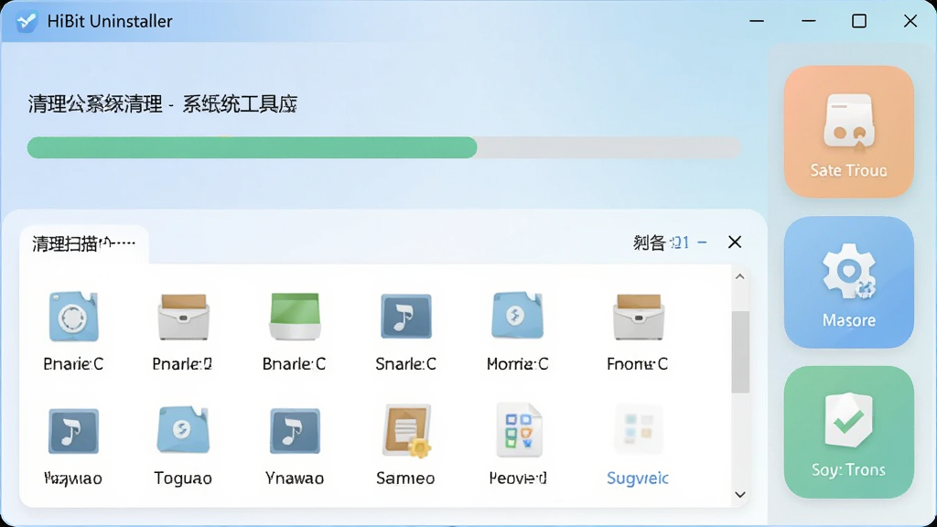
Task: Click the Sameo label text
Action: coord(405,478)
